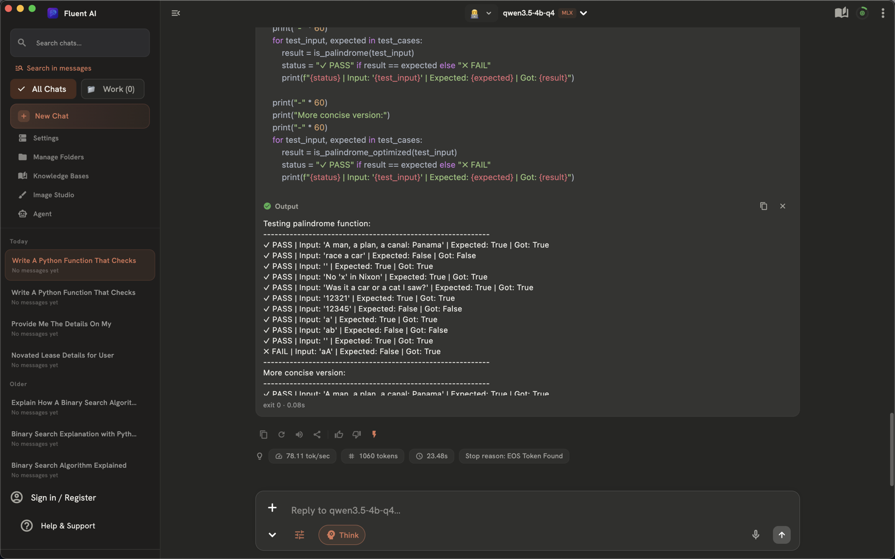Add an attachment with the plus icon

(272, 508)
